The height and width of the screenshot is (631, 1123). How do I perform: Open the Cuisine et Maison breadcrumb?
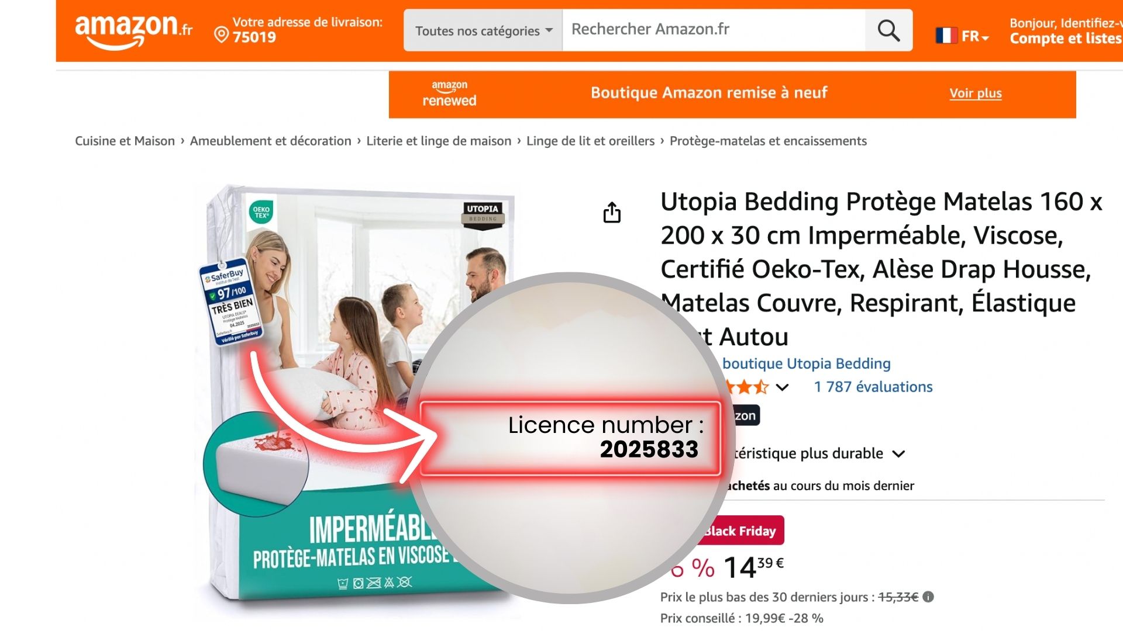(x=125, y=141)
